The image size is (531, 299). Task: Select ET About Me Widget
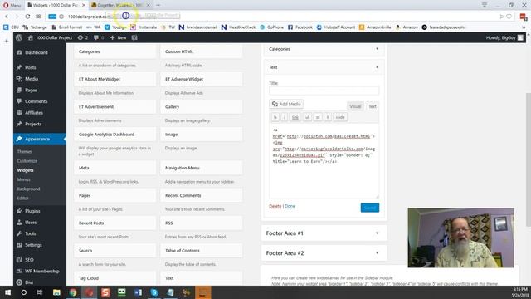point(114,80)
